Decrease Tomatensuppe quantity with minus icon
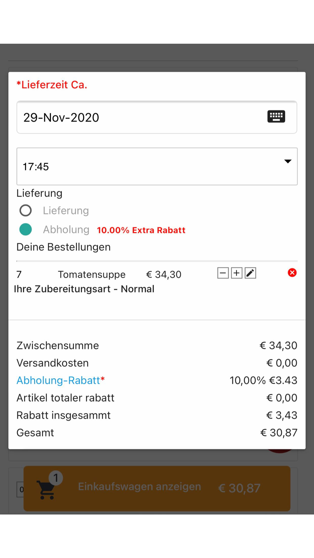The image size is (314, 558). [223, 273]
